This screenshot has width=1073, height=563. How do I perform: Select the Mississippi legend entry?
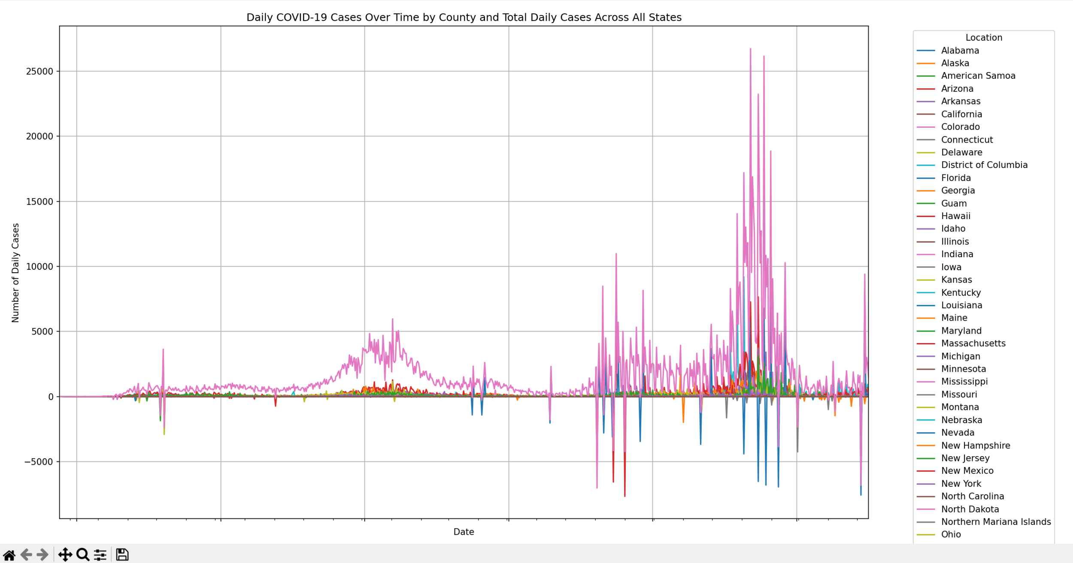point(964,382)
